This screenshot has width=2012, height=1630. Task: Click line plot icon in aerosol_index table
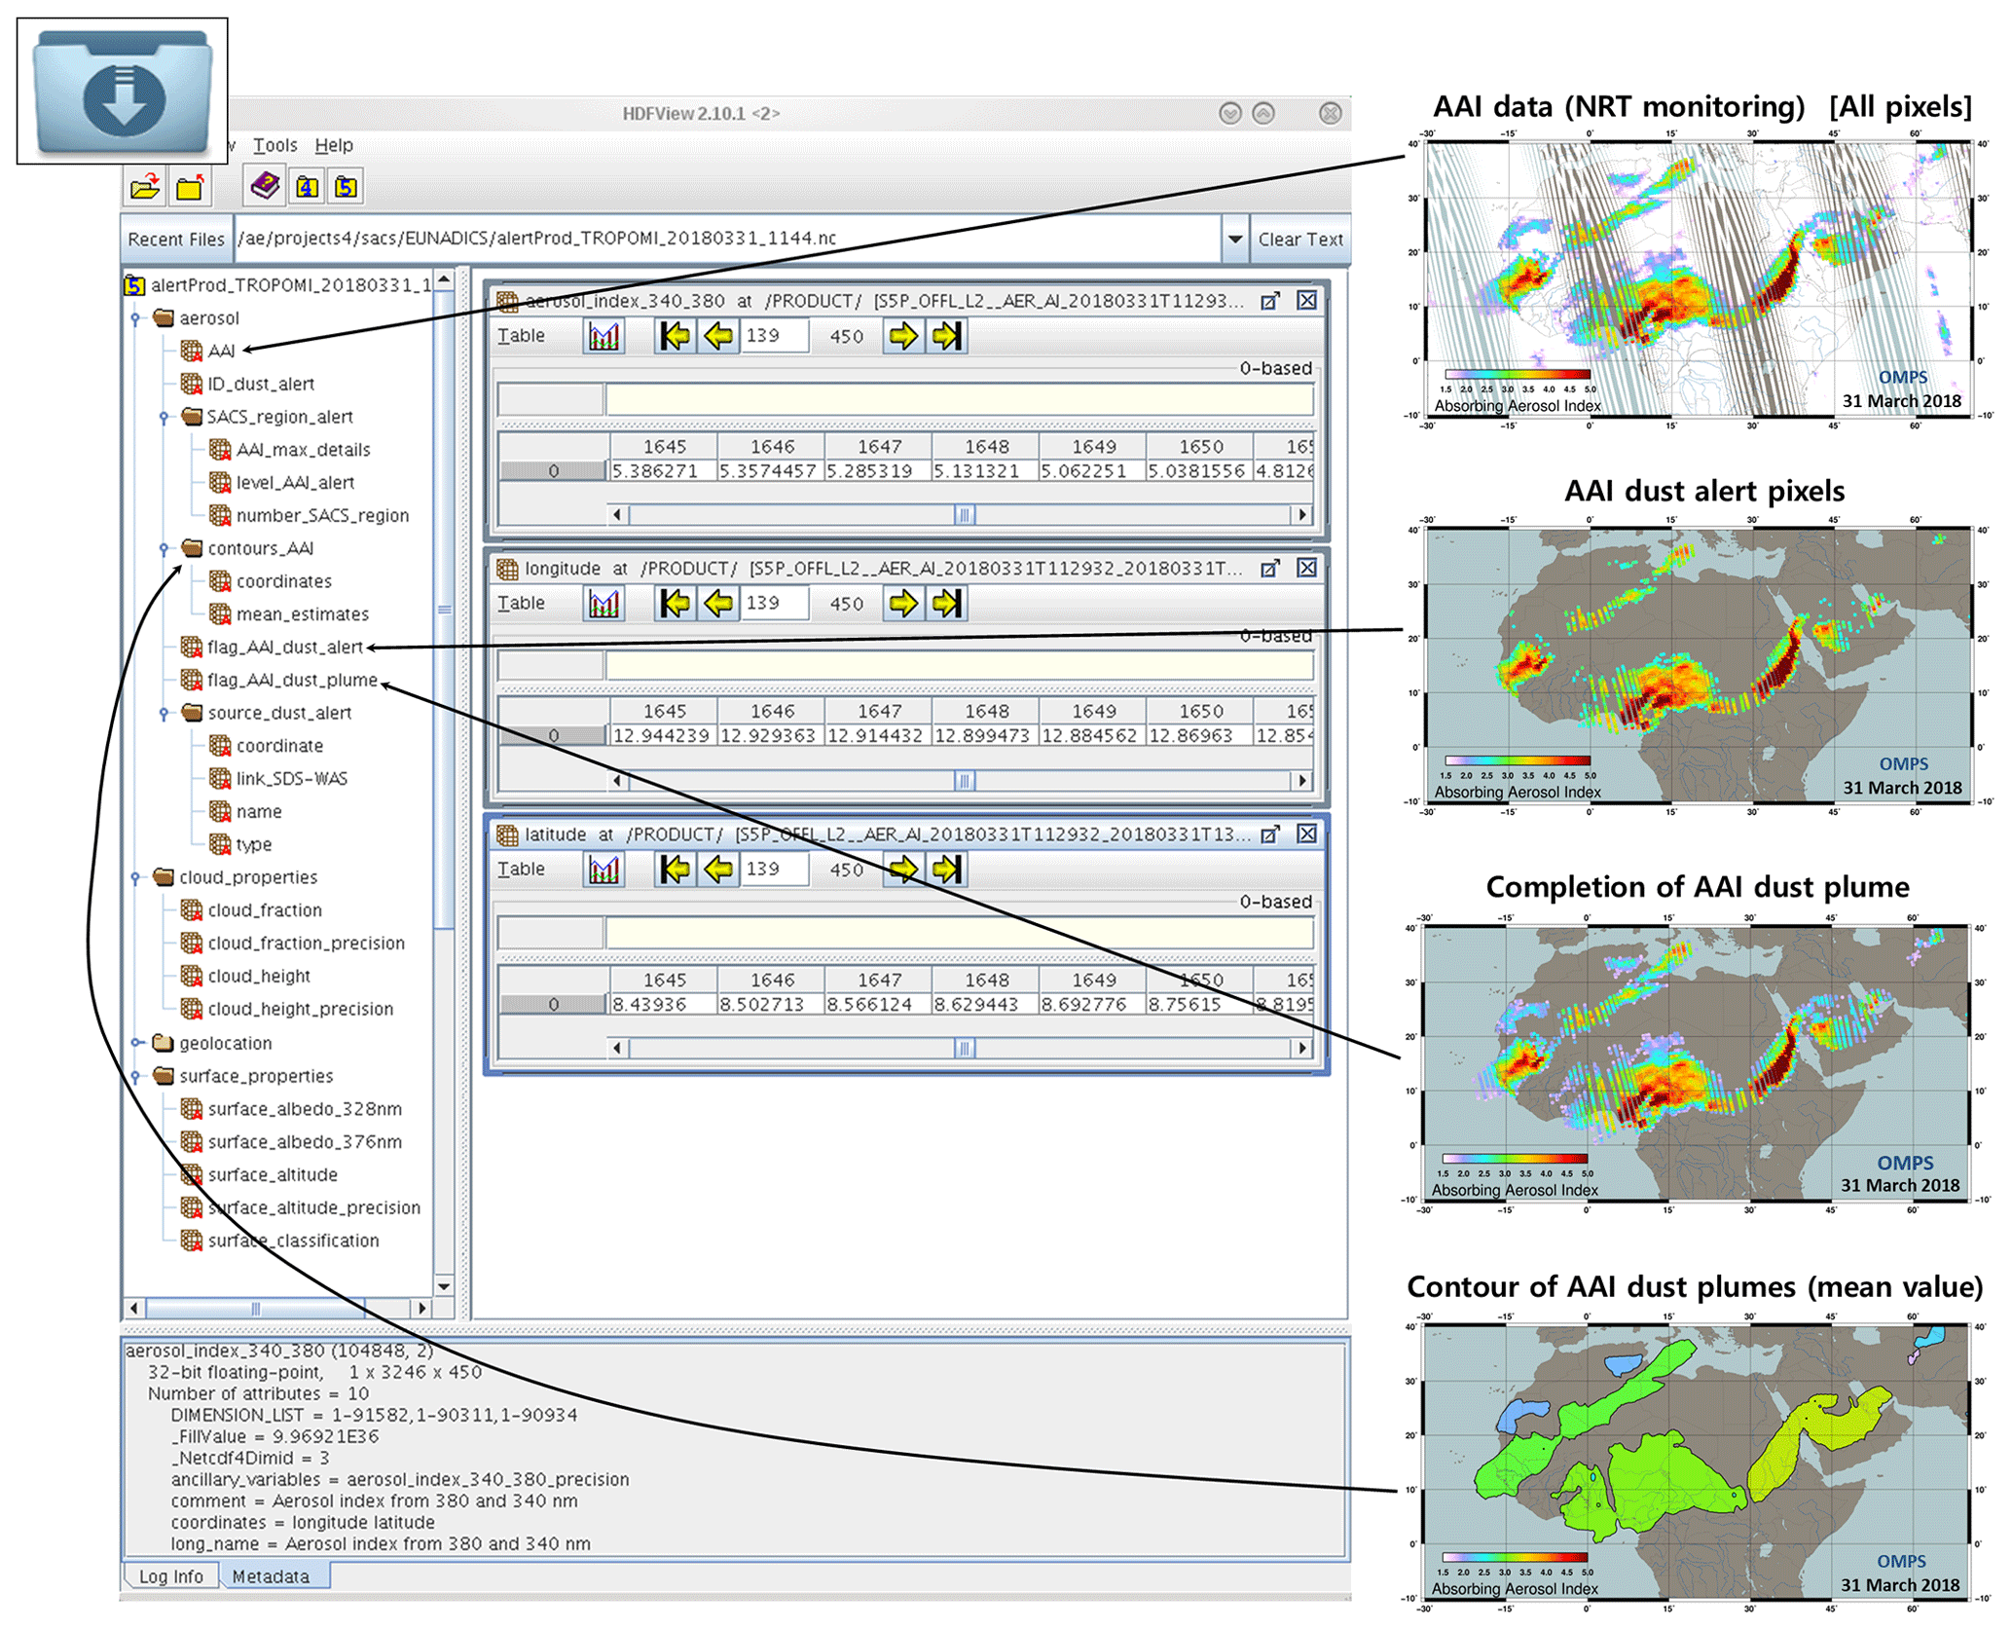[604, 336]
